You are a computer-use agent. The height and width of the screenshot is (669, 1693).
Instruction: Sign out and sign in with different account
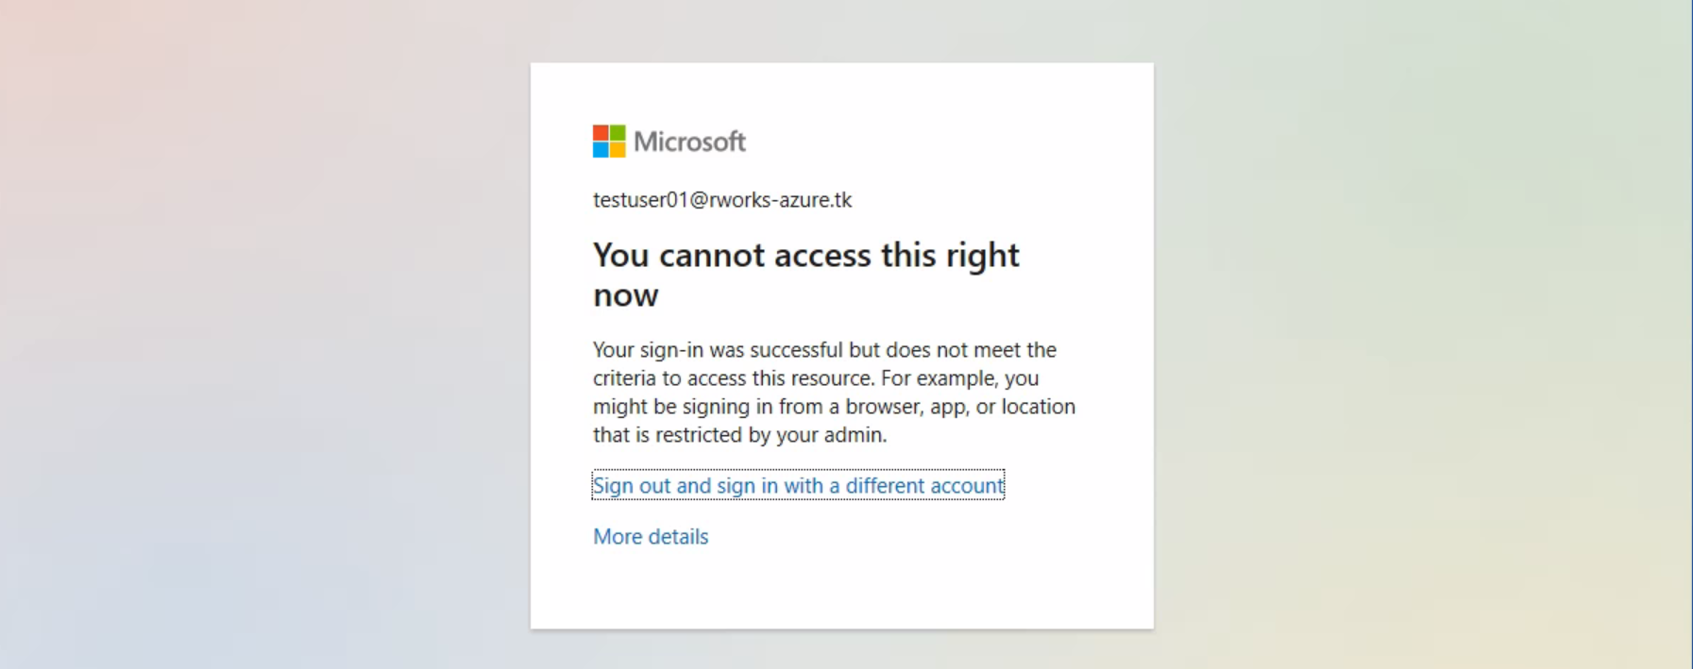point(798,485)
